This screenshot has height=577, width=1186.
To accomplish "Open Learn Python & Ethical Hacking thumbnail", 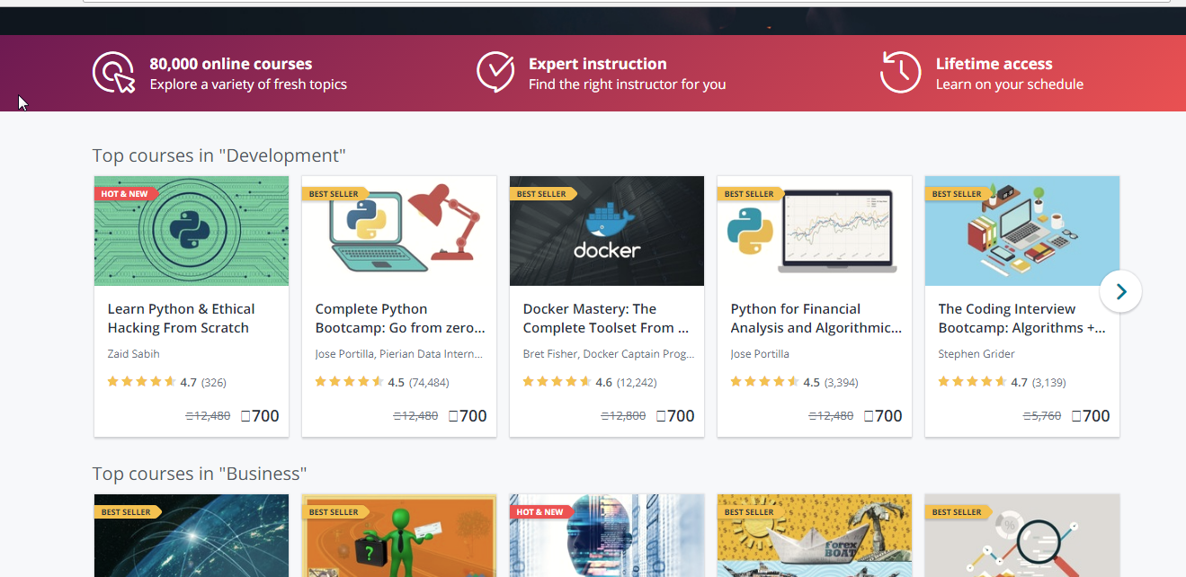I will 192,231.
